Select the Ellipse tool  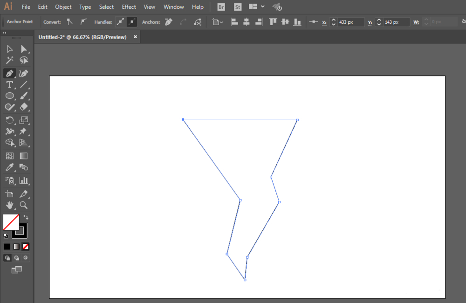tap(9, 96)
